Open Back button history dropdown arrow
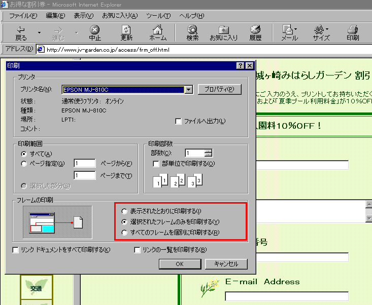The image size is (372, 305). (40, 32)
